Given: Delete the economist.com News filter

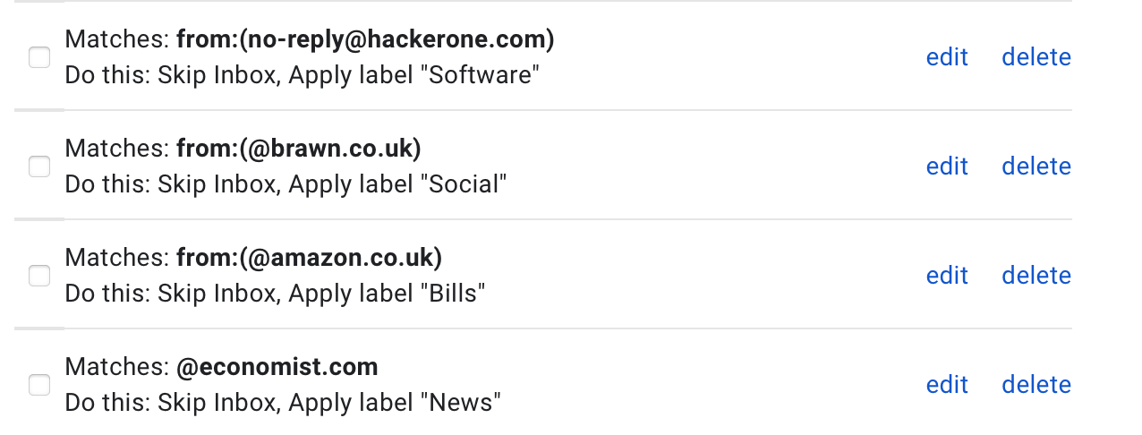Looking at the screenshot, I should point(1036,385).
